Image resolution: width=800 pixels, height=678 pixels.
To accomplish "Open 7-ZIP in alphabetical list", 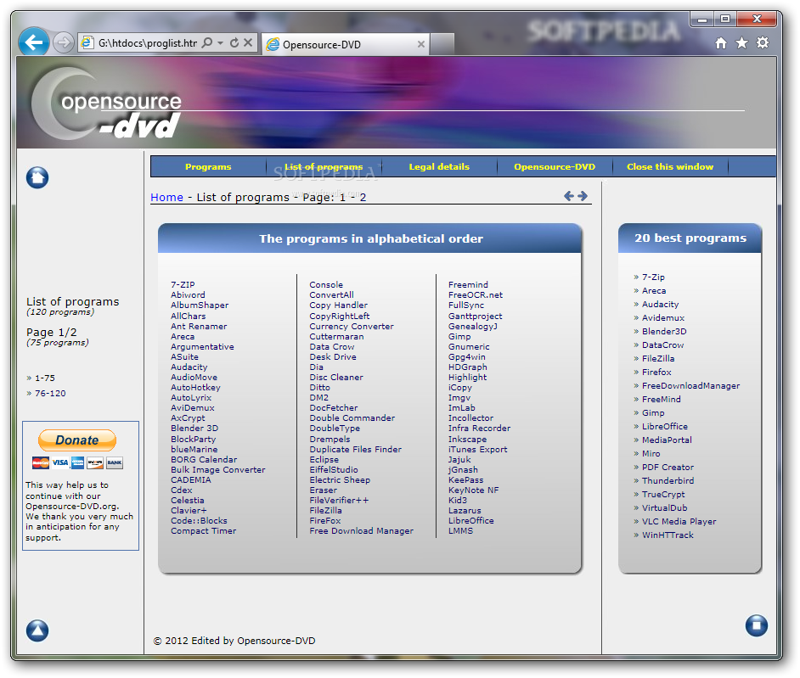I will click(183, 284).
